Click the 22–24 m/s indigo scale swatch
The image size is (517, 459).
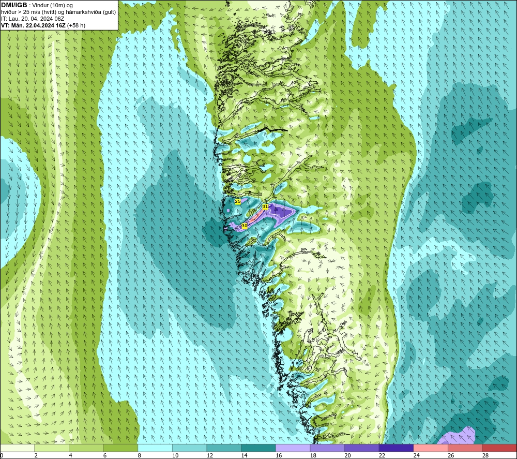[x=397, y=448]
